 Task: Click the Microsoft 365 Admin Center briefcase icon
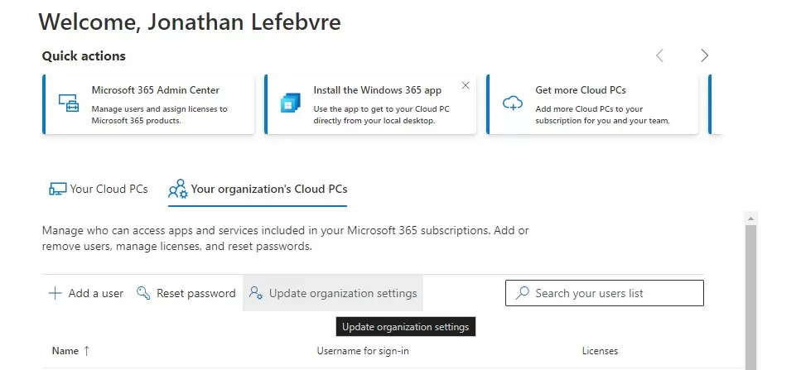(x=69, y=103)
